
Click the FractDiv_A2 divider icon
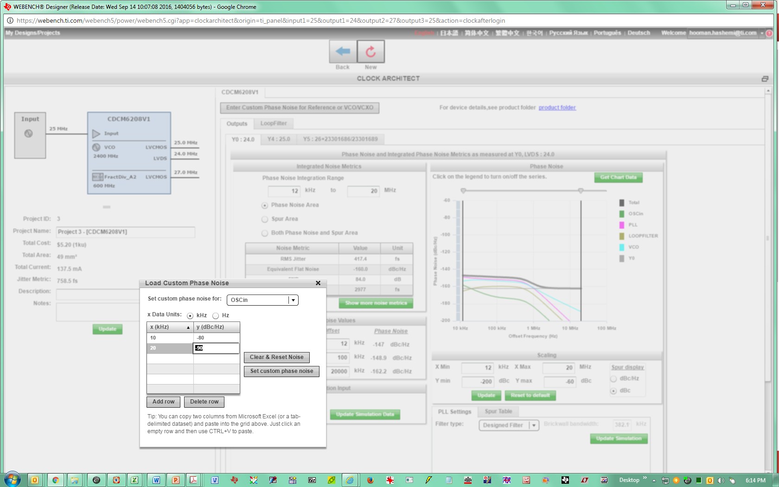point(98,177)
